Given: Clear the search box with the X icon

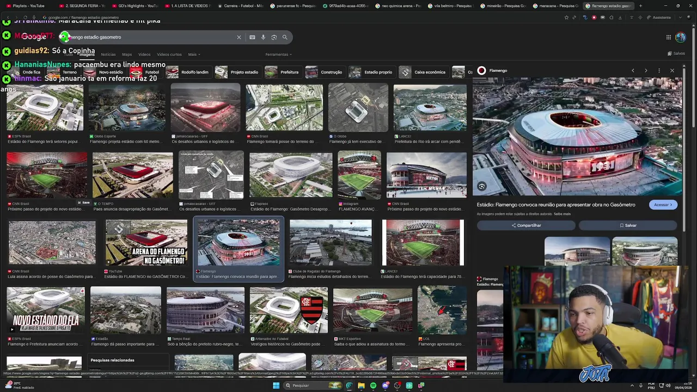Looking at the screenshot, I should [239, 37].
